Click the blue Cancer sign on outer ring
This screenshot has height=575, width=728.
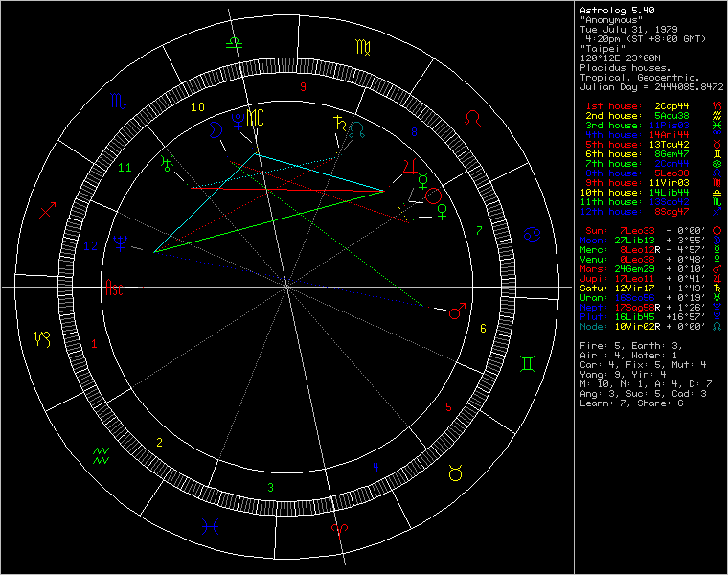point(532,234)
